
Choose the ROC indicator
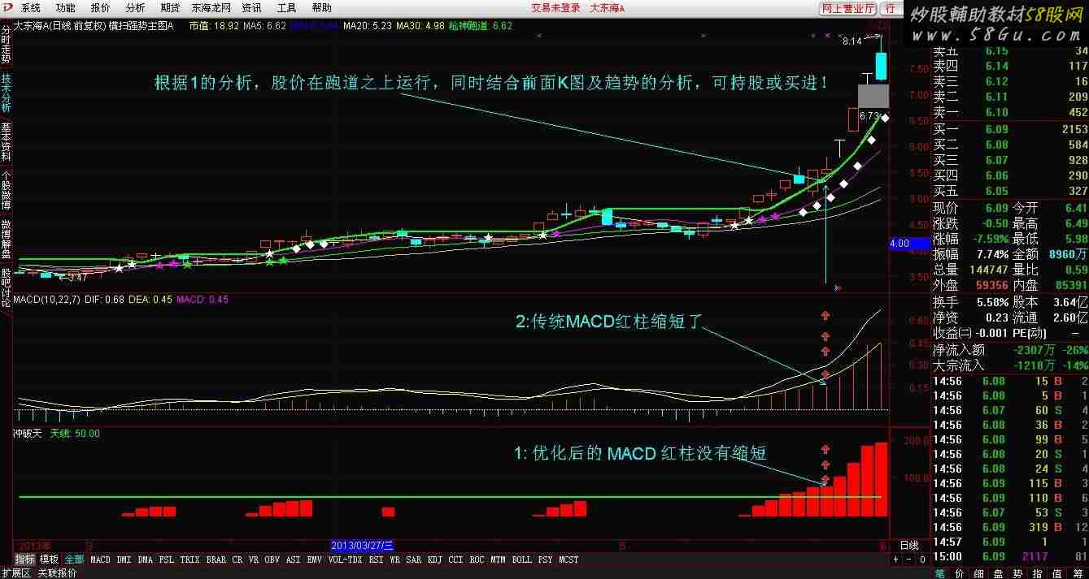click(x=477, y=560)
